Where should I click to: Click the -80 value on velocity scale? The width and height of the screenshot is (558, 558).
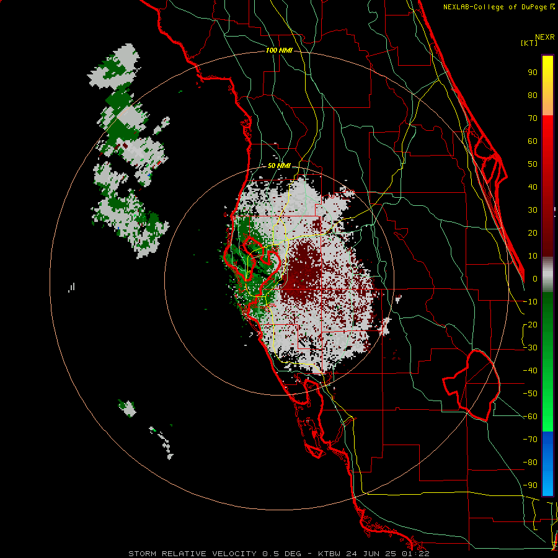[530, 463]
